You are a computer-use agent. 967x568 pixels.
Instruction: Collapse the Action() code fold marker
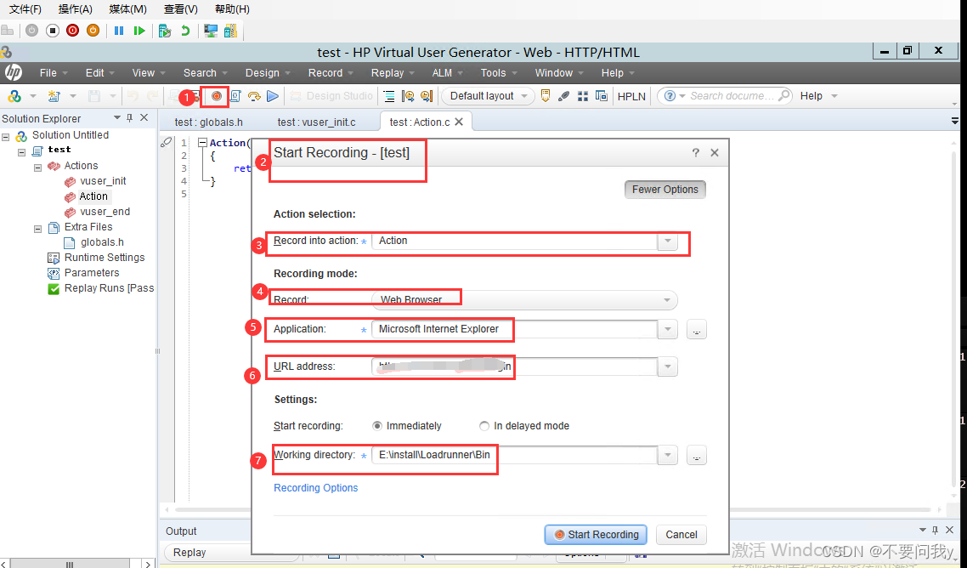[x=201, y=143]
